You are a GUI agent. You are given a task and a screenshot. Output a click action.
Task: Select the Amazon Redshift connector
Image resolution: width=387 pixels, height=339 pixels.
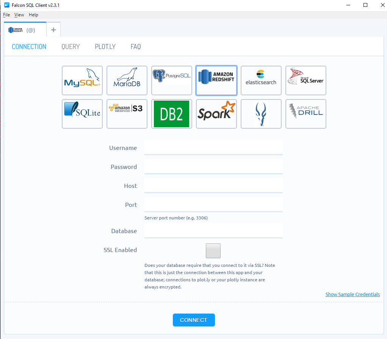(x=216, y=80)
